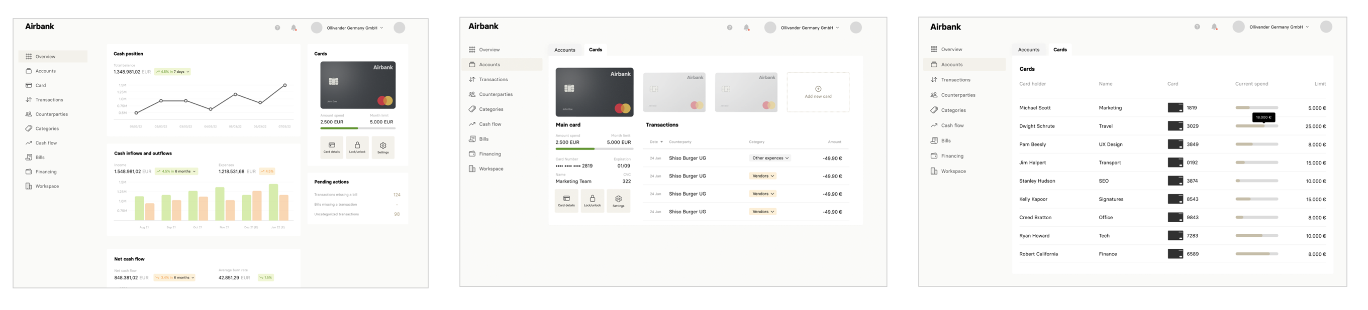Viewport: 1368px width, 310px height.
Task: Click the Airbank logo in the dashboard screen
Action: (40, 27)
